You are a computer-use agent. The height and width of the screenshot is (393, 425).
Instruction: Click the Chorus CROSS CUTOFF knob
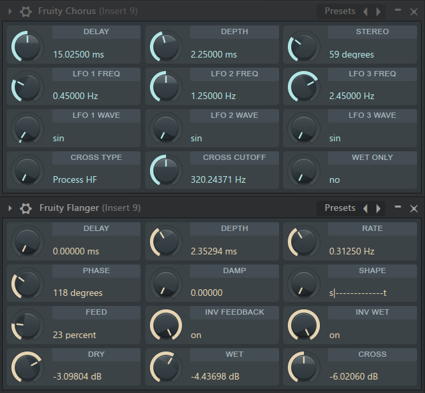pyautogui.click(x=165, y=171)
